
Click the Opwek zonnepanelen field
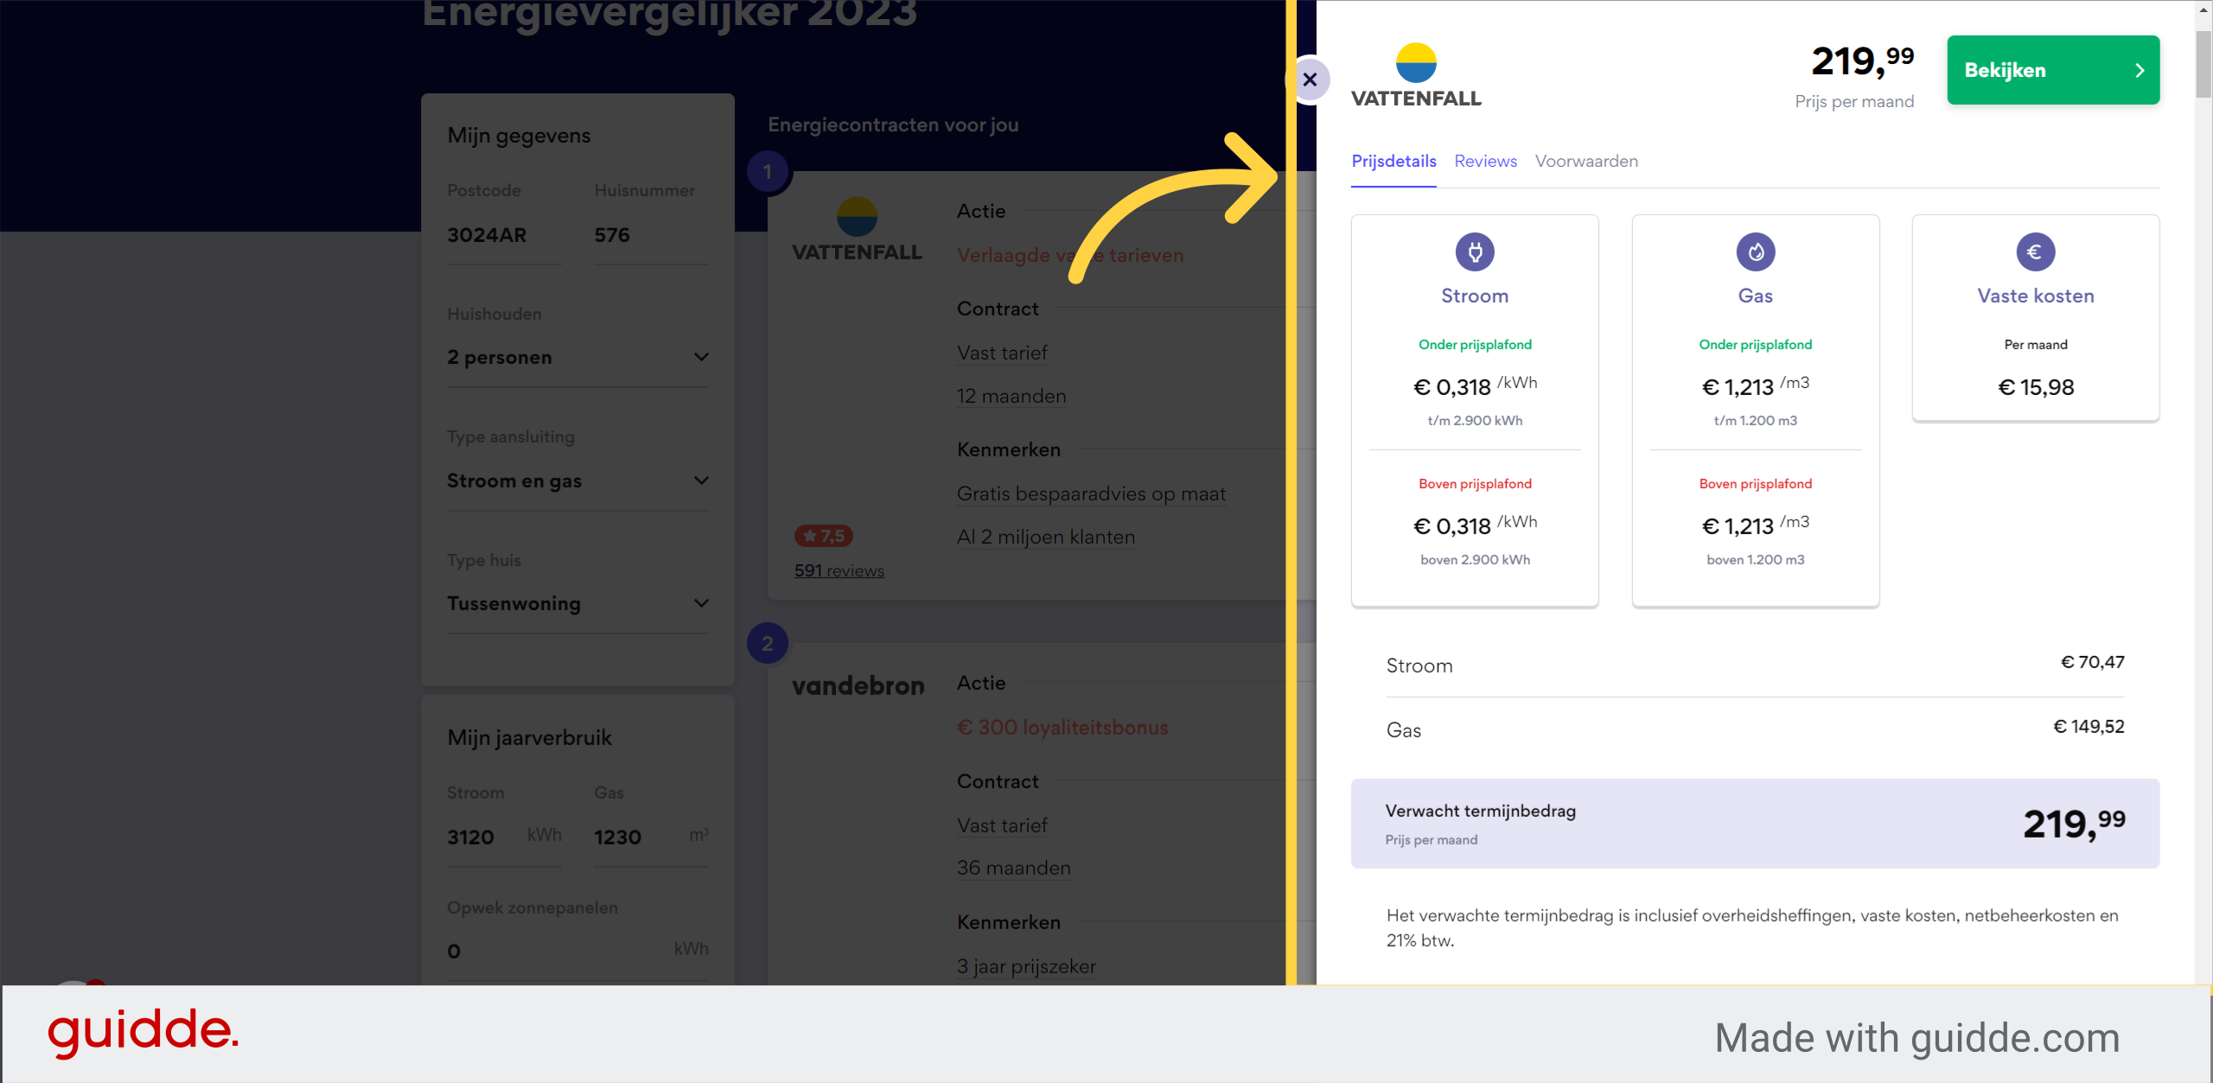pos(577,951)
